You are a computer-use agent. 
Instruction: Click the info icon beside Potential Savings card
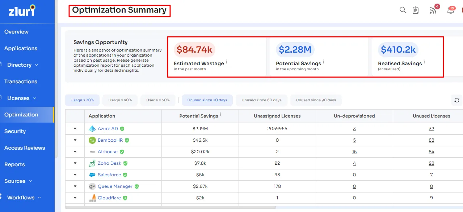point(324,62)
